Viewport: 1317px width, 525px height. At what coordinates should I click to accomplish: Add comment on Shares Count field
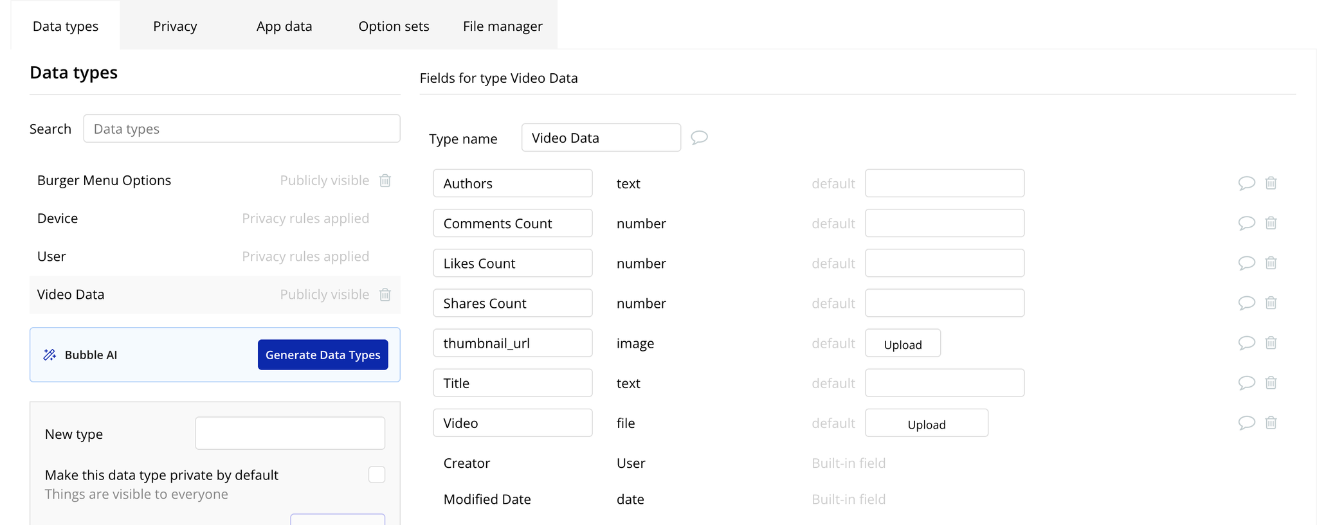1246,303
